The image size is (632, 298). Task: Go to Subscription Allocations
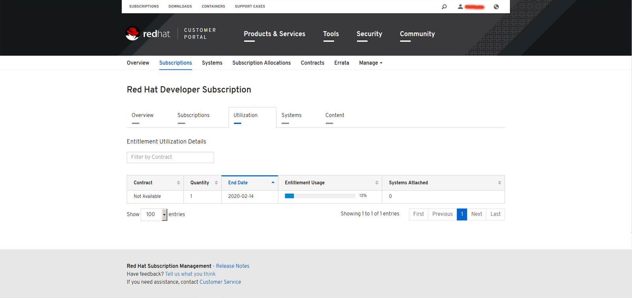[x=261, y=63]
